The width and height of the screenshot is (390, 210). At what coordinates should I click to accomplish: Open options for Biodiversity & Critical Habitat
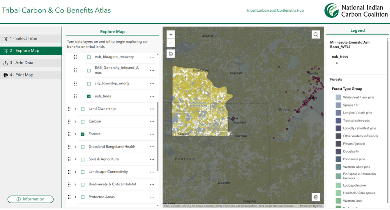152,185
